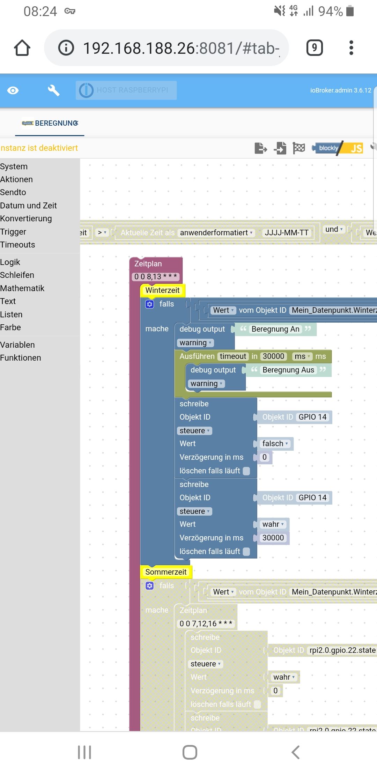Screen dimensions: 377x775
Task: Toggle faded 'löschen falls läuft' checkbox in Sommerzeit
Action: 257,704
